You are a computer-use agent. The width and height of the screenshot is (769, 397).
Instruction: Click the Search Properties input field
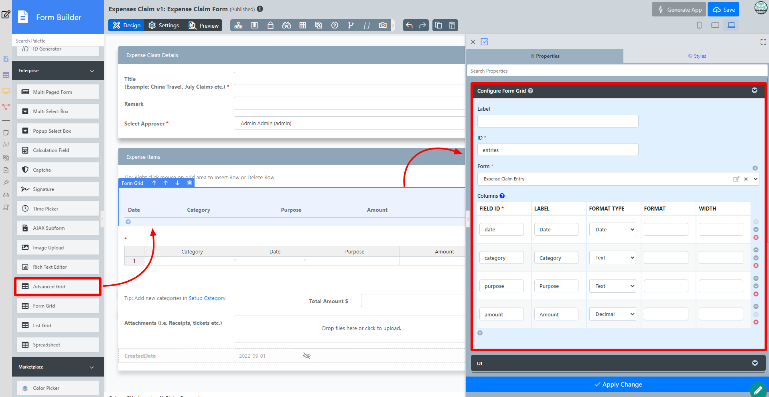coord(617,71)
